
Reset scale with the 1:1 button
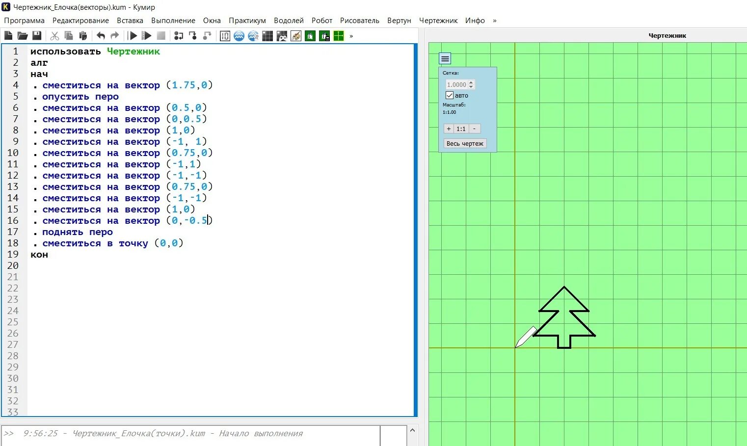pos(461,129)
